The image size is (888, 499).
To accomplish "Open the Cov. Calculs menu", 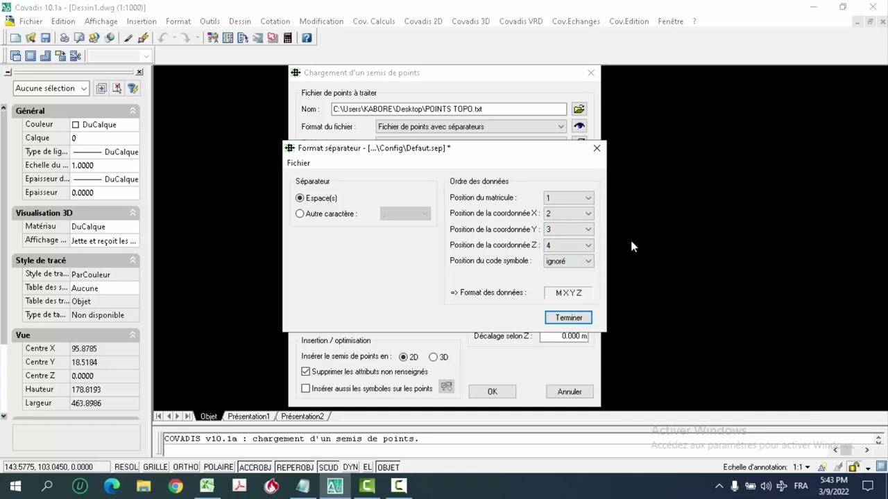I will point(373,21).
